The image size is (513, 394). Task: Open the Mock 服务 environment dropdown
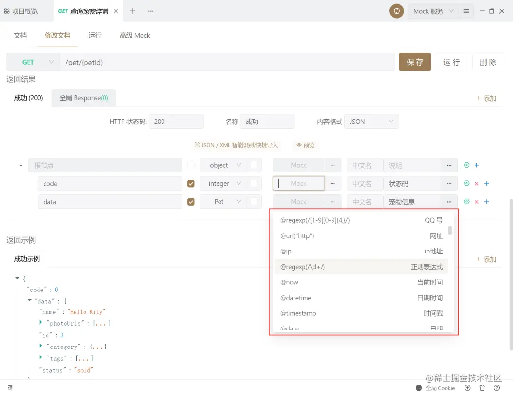[x=434, y=11]
